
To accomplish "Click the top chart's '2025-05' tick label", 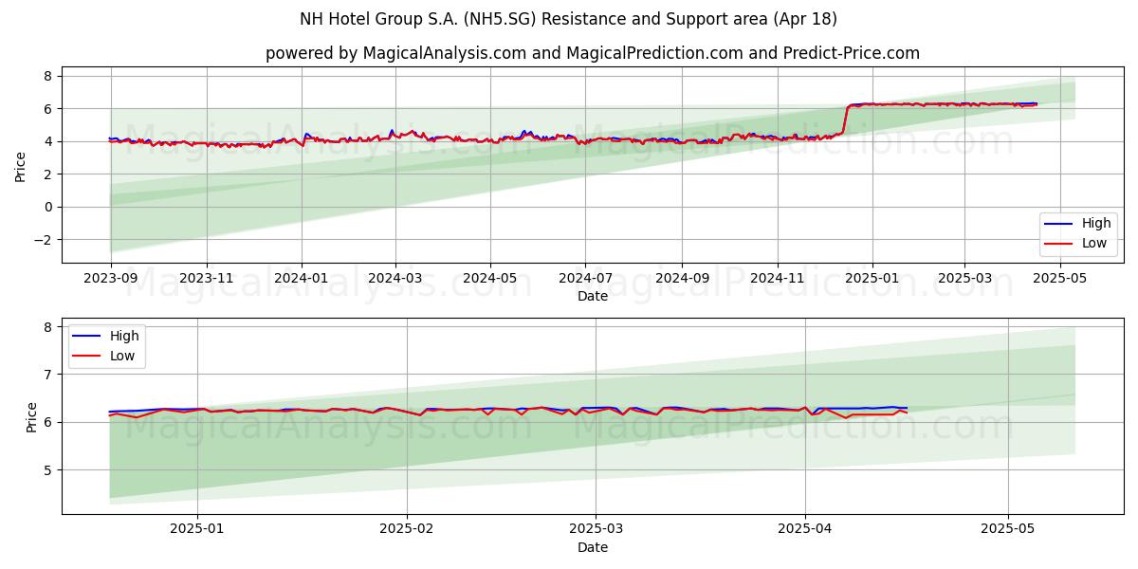I will coord(1059,280).
